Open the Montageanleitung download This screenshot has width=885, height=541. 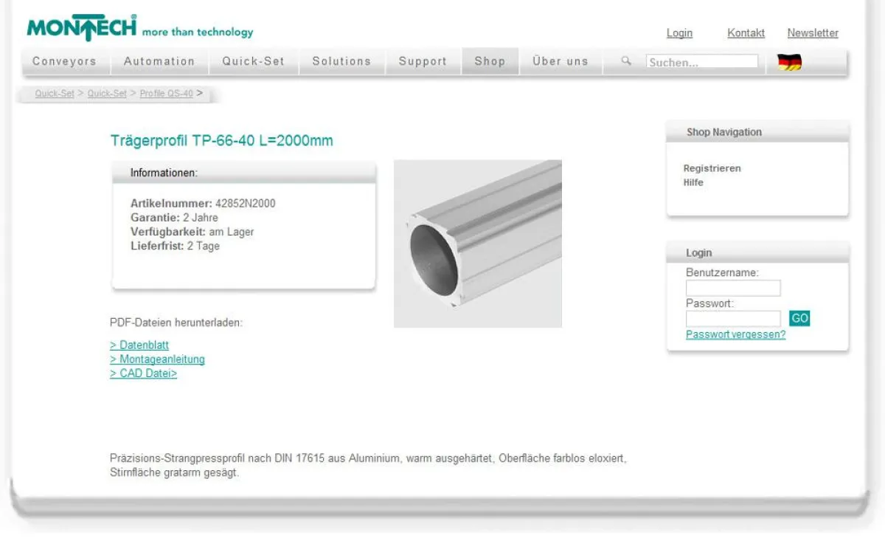(x=156, y=359)
